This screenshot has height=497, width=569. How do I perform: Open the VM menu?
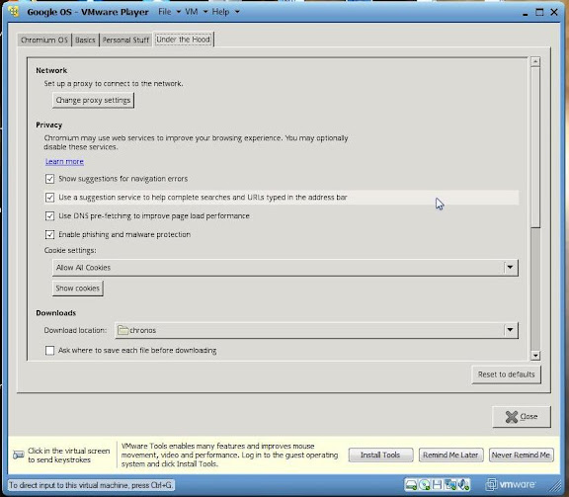coord(192,12)
